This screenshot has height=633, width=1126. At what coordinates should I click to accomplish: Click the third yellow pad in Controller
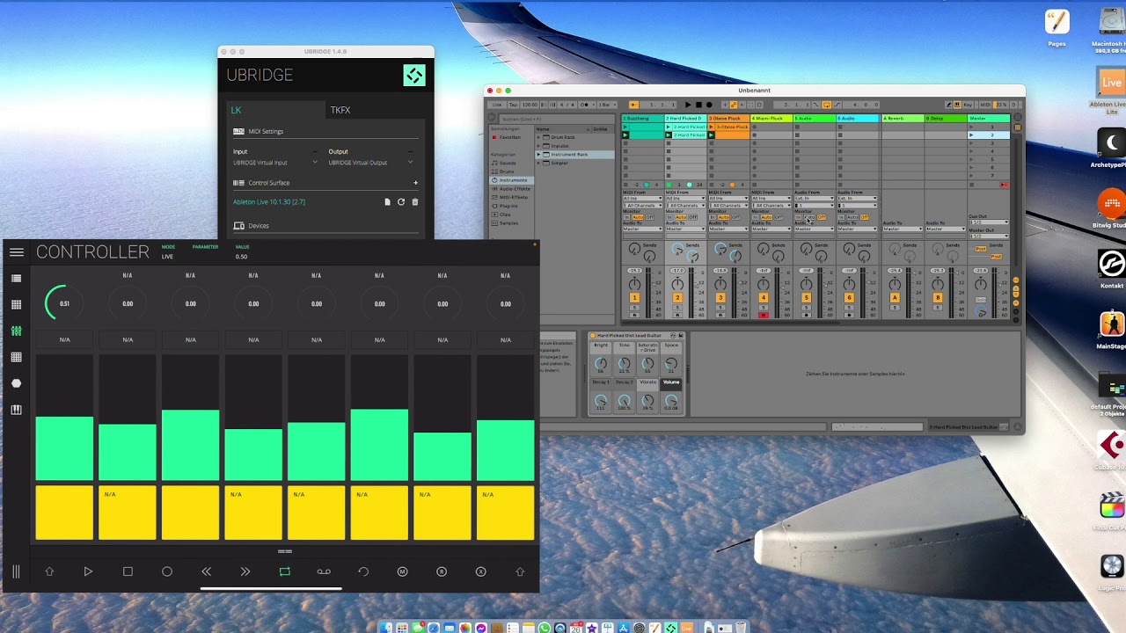(190, 513)
